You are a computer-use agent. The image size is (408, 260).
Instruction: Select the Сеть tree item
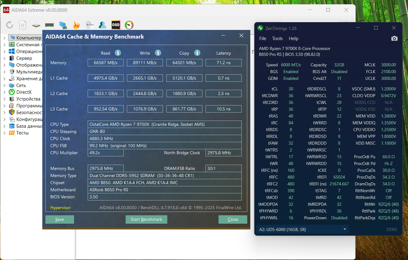[21, 85]
